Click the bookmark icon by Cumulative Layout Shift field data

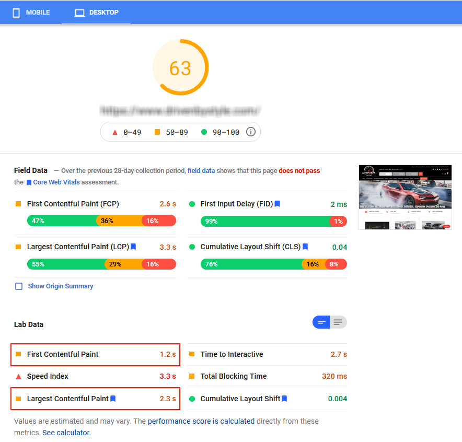305,247
